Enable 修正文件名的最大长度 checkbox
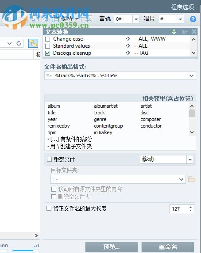The image size is (201, 253). pyautogui.click(x=49, y=208)
